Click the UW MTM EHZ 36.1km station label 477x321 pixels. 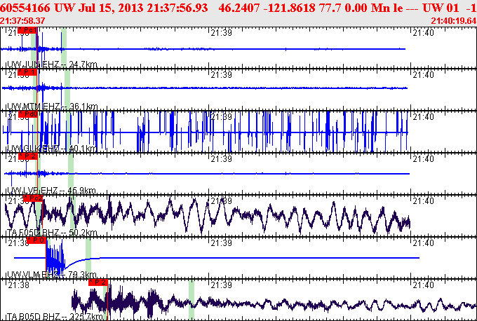click(53, 107)
